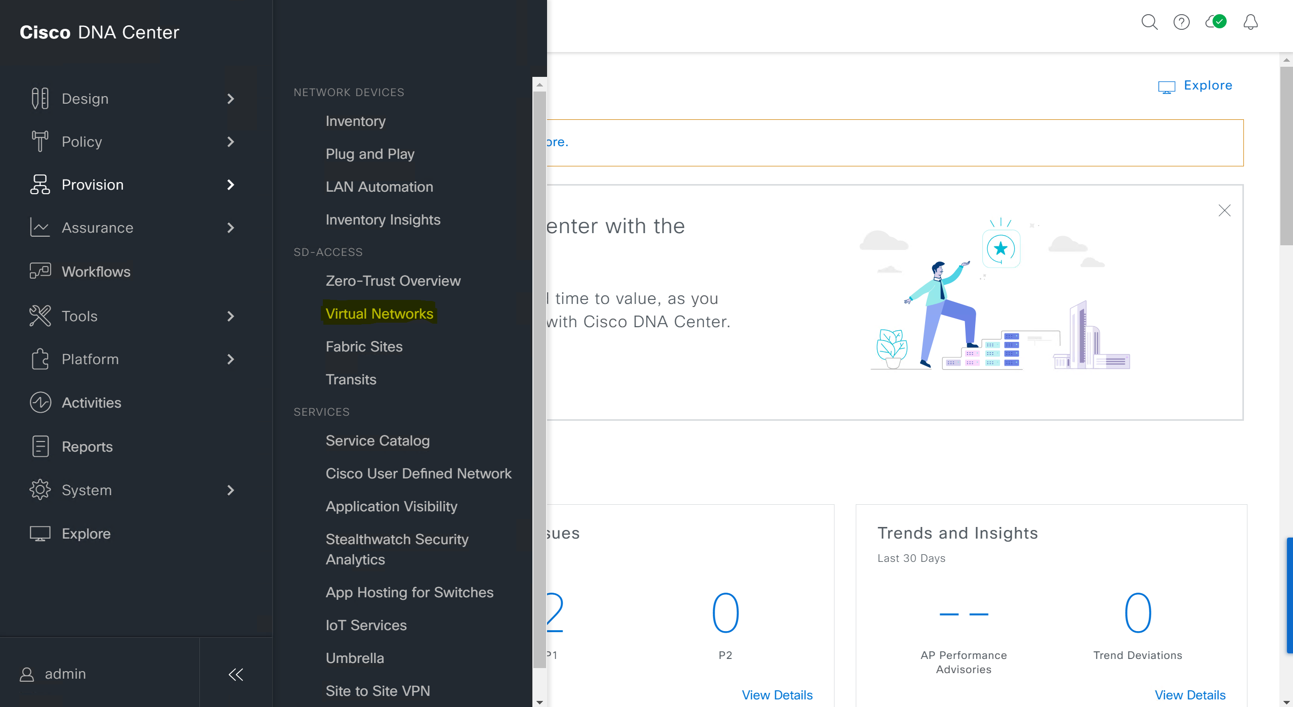The image size is (1293, 707).
Task: Click the Tools wrench icon
Action: coord(39,316)
